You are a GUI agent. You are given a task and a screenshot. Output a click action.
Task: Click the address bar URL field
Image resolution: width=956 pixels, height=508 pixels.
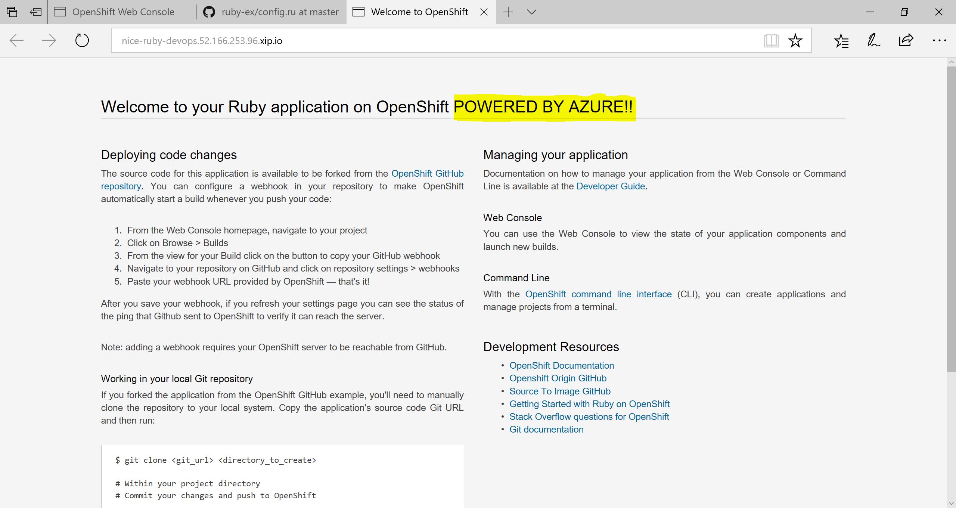coord(411,40)
